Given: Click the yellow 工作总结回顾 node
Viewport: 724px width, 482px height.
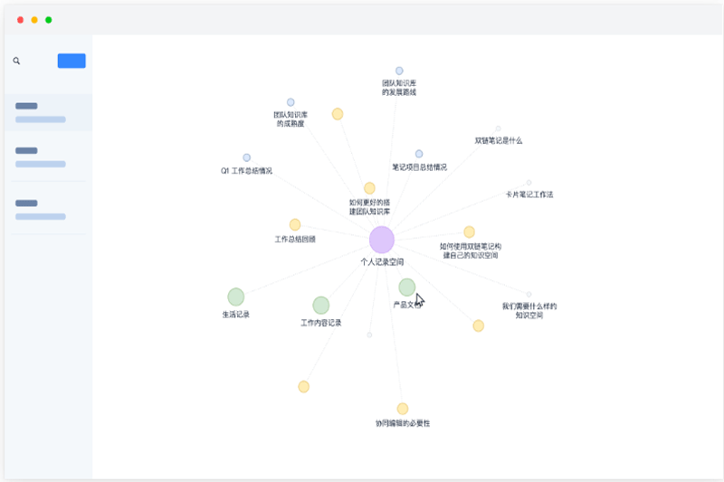Looking at the screenshot, I should [x=295, y=224].
